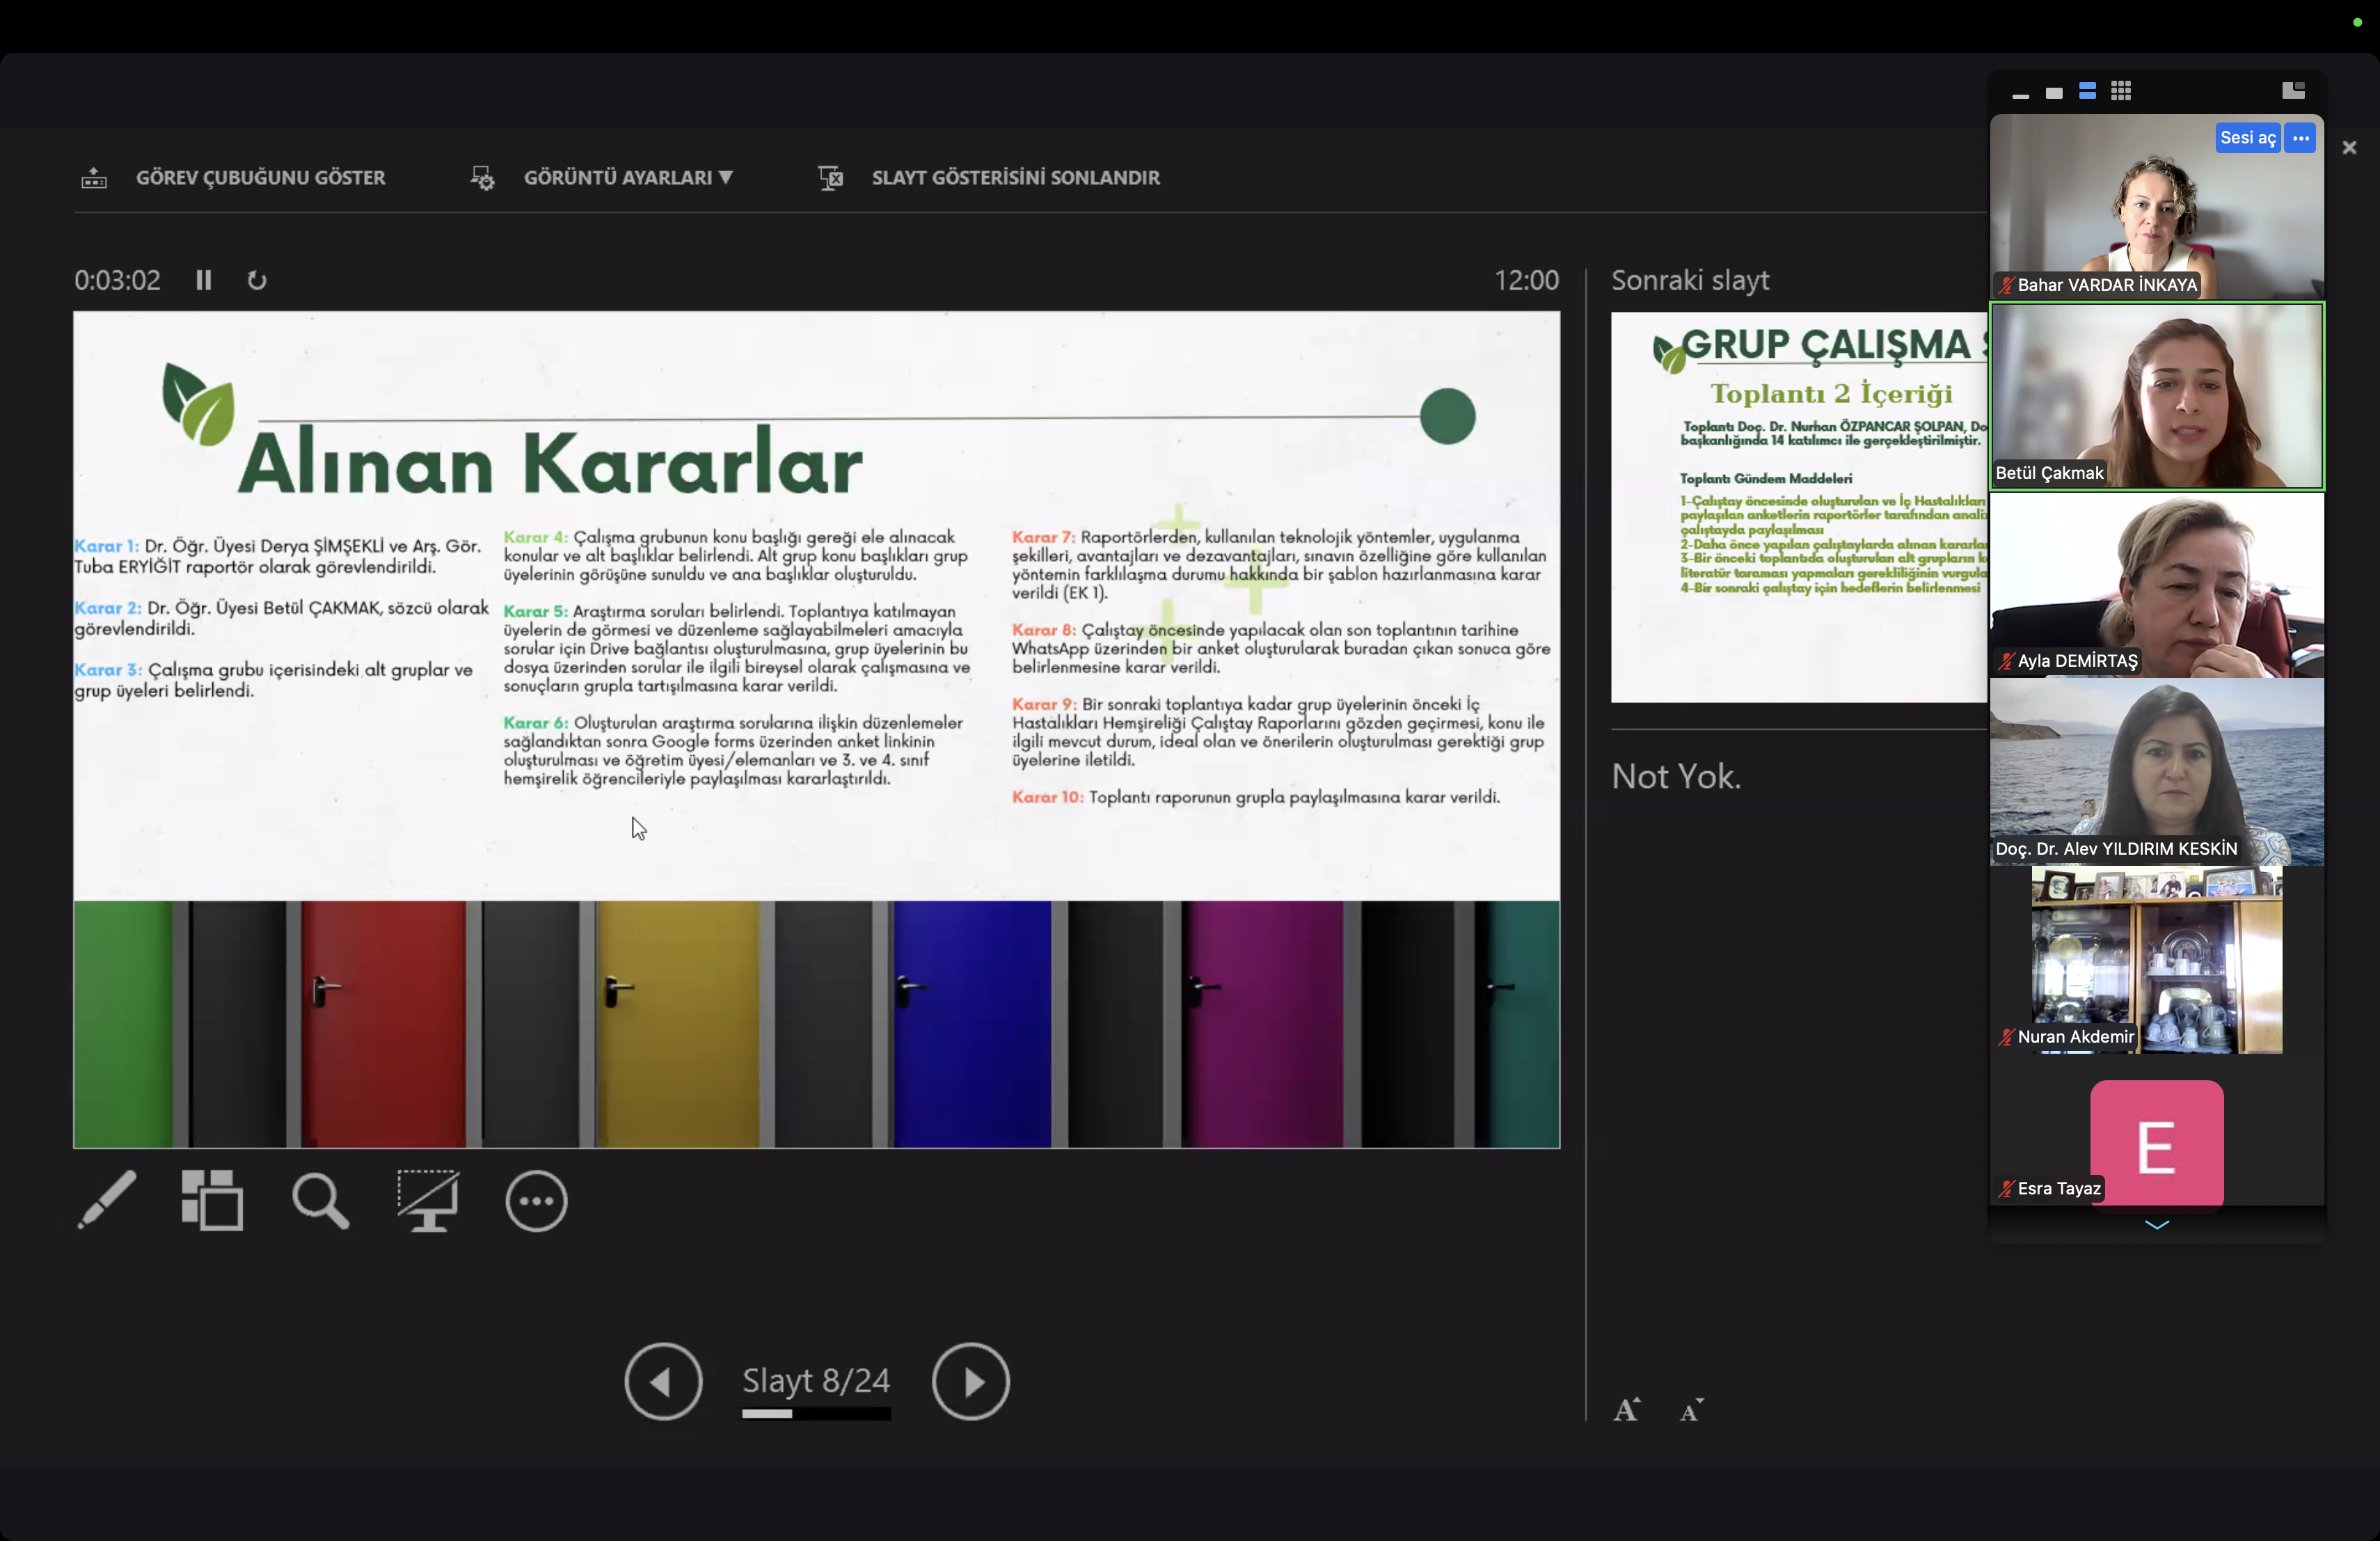Go to the next slide arrow
Viewport: 2380px width, 1541px height.
970,1381
